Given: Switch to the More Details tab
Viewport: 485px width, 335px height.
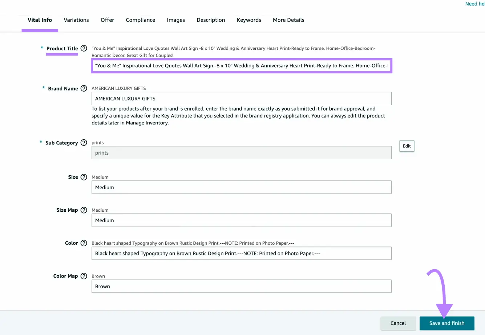Looking at the screenshot, I should (x=288, y=20).
